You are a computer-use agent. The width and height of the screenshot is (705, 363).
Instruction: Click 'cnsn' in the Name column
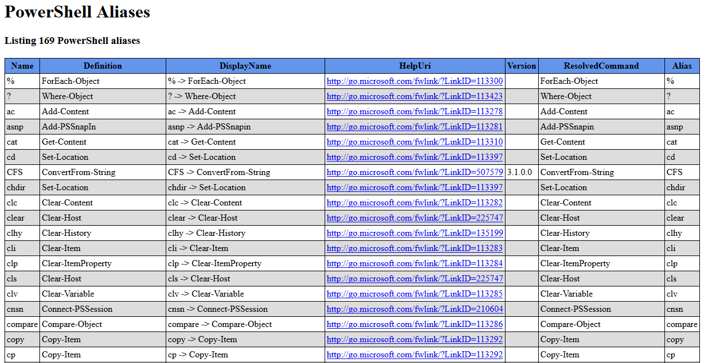(x=15, y=309)
